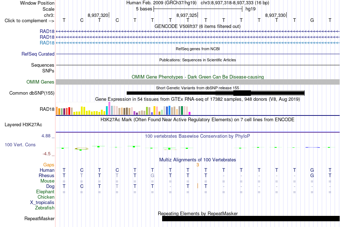Click the green "OMIM Gene Phenotypes" track title

click(198, 77)
